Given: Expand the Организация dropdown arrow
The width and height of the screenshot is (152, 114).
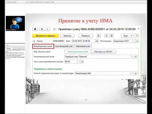Looking at the screenshot, I should (x=134, y=41).
